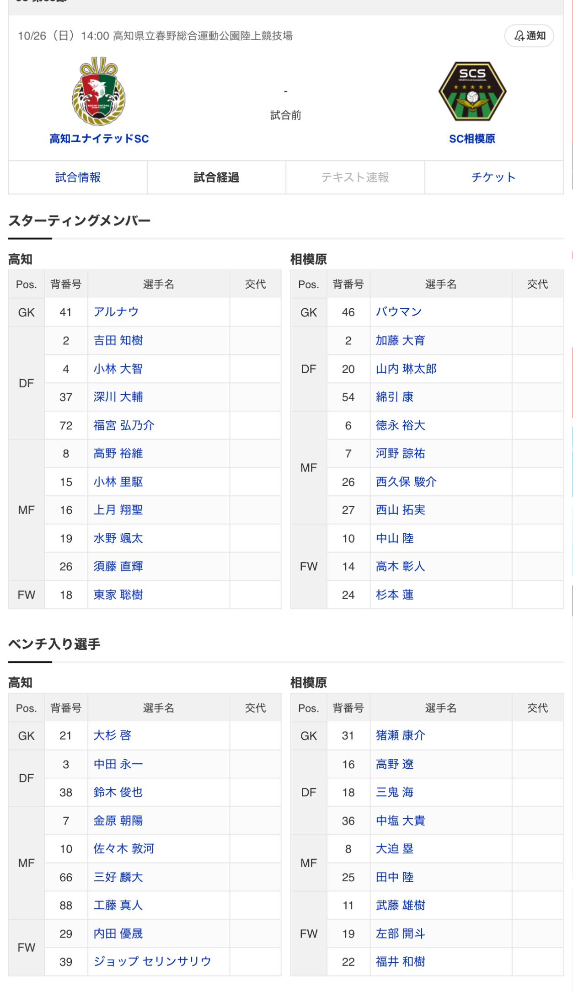573x992 pixels.
Task: Click 福井 和樹 player link
Action: tap(400, 961)
